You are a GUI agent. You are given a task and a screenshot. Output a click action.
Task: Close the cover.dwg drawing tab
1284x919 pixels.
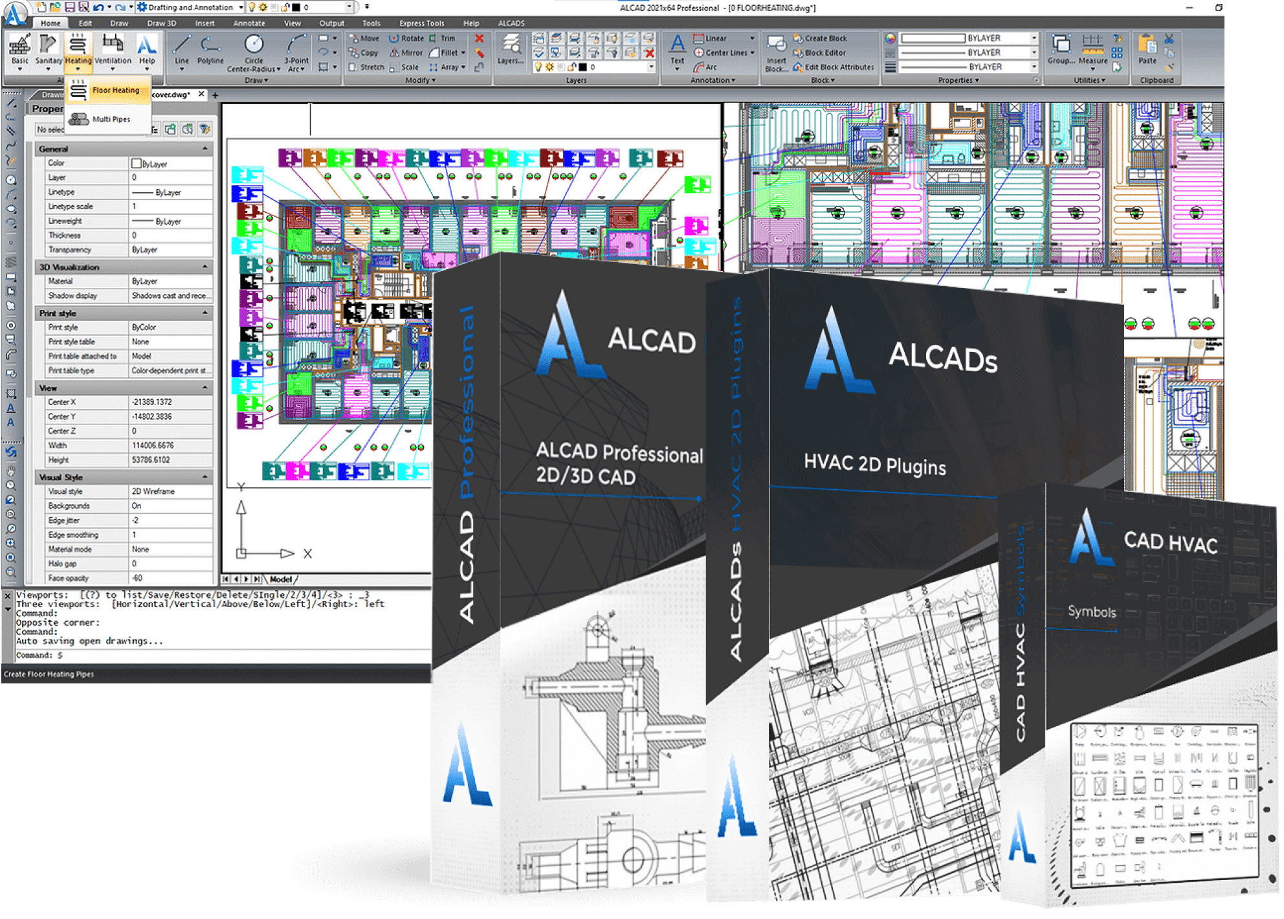tap(201, 94)
